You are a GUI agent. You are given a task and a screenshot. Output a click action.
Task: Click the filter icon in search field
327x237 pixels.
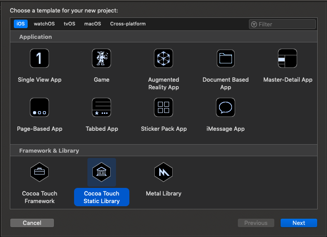coord(254,24)
